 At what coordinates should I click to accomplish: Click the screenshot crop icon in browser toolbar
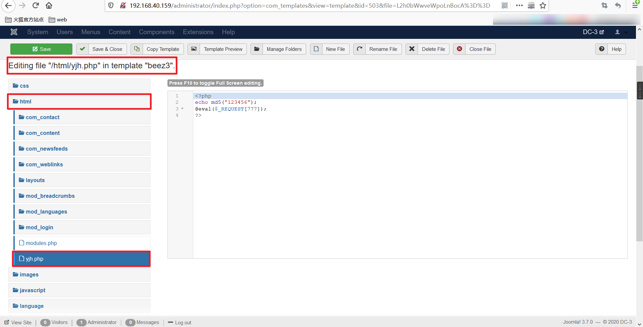pos(604,5)
